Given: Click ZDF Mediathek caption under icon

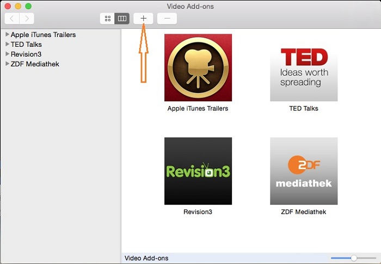Looking at the screenshot, I should (x=304, y=212).
